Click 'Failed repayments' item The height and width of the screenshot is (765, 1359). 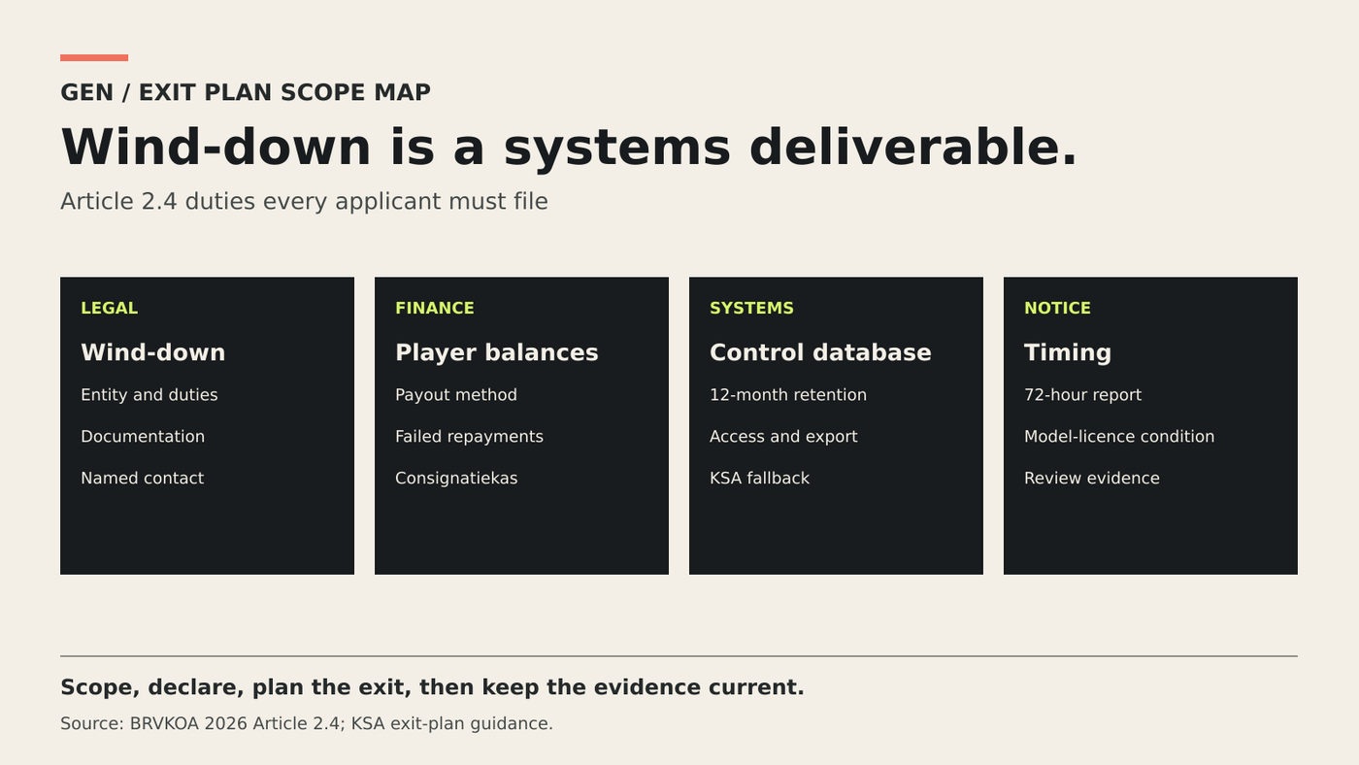point(469,437)
